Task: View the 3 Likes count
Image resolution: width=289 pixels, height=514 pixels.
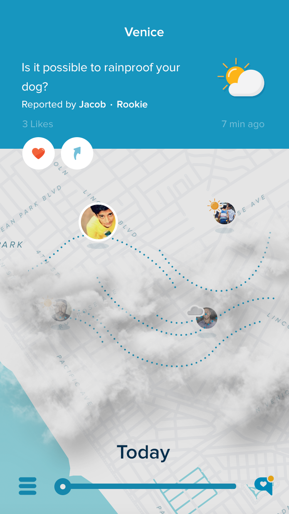Action: [x=38, y=124]
